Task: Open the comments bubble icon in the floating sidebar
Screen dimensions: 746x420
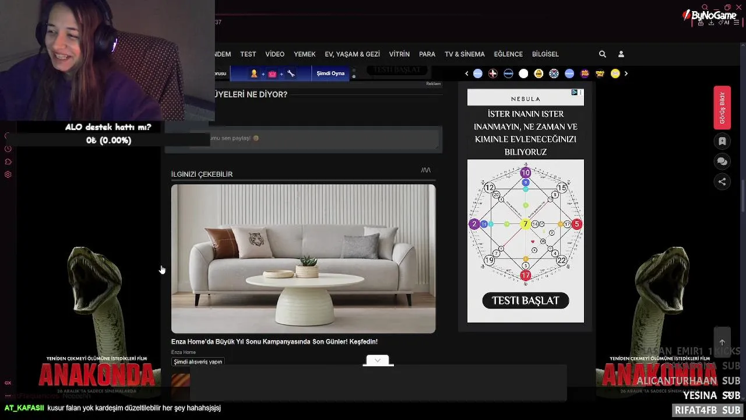Action: coord(722,162)
